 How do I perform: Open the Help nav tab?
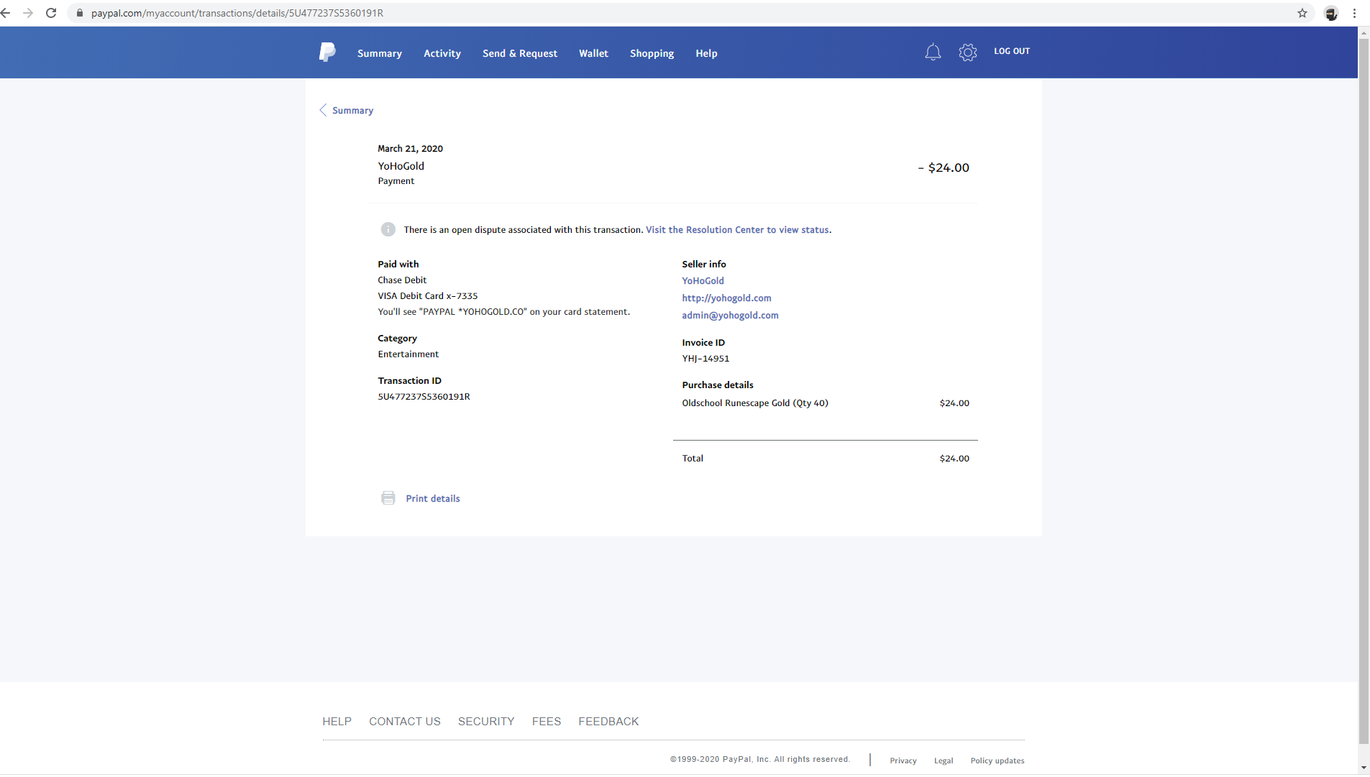click(x=706, y=53)
